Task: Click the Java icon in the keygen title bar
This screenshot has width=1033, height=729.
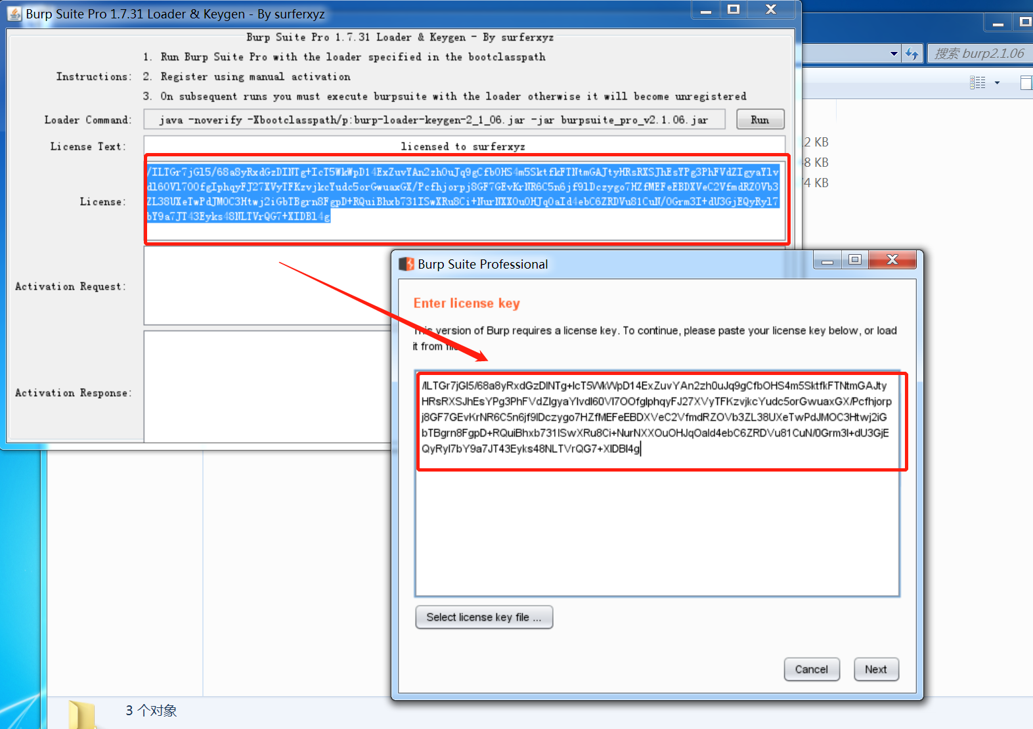Action: pyautogui.click(x=14, y=14)
